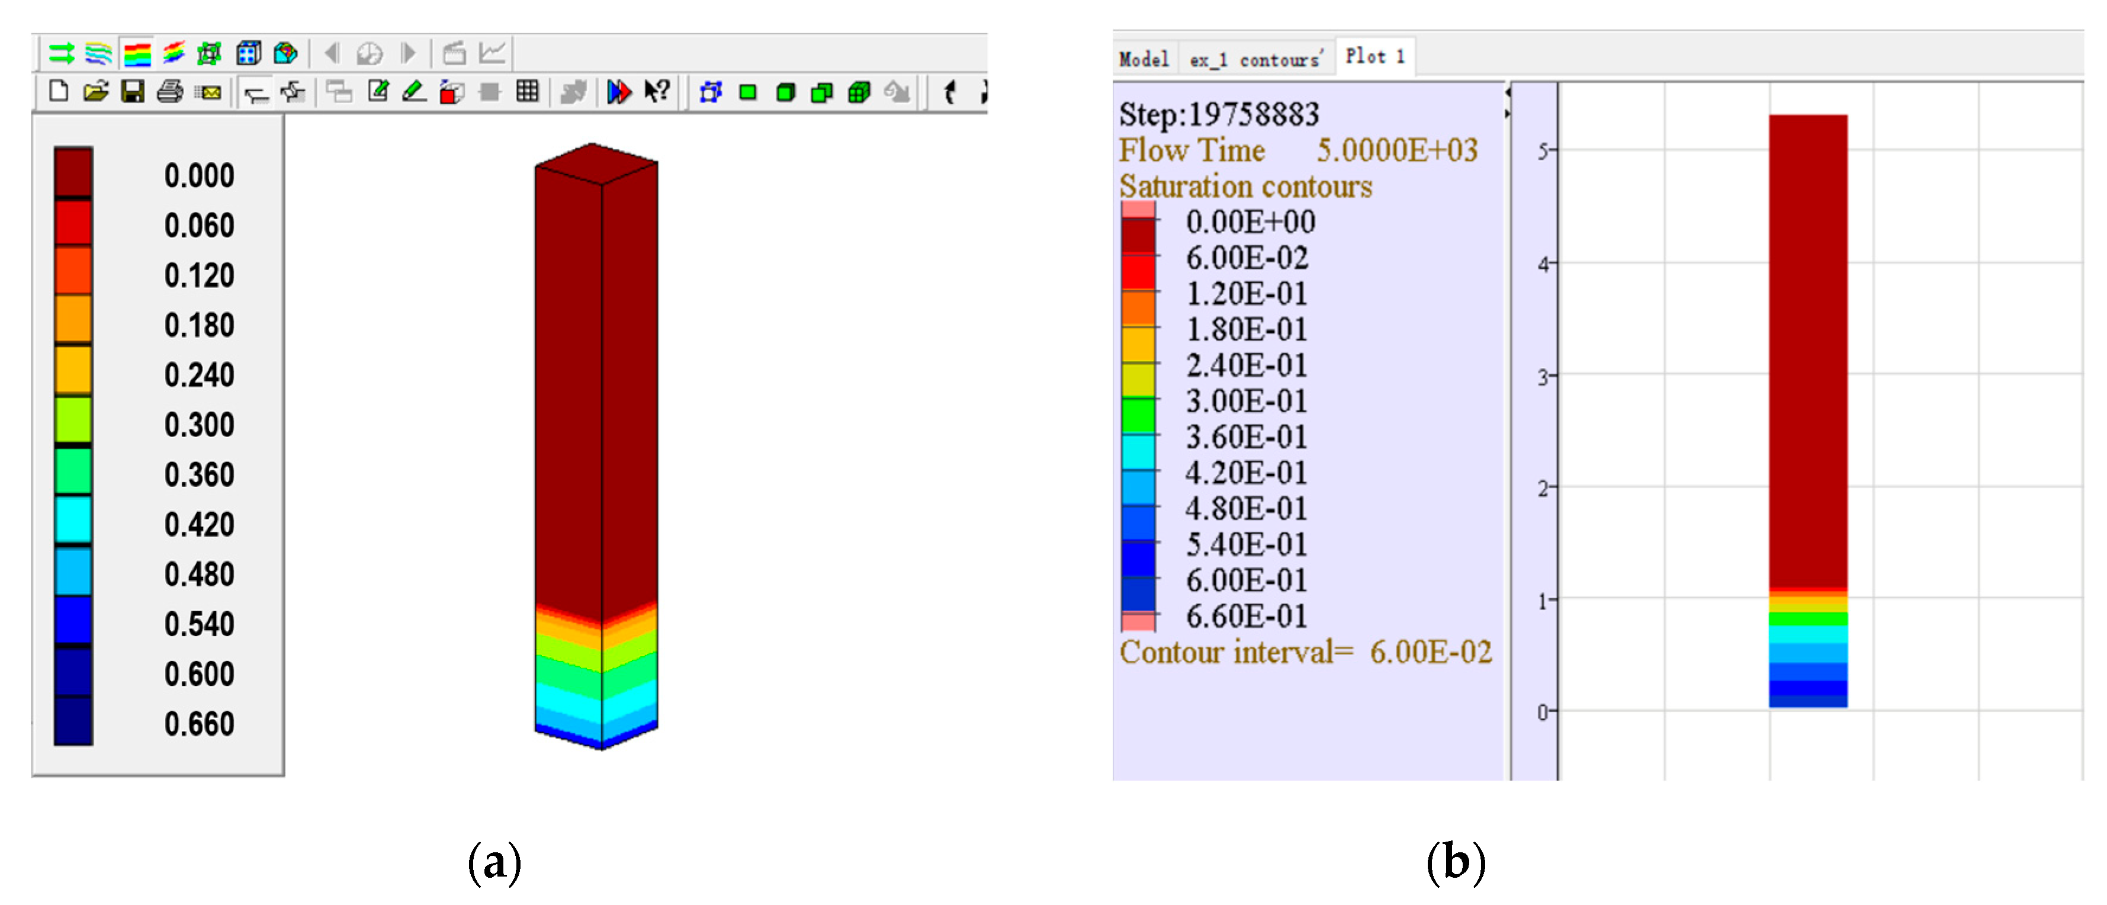Click the pencil edit icon
This screenshot has height=905, width=2107.
pos(414,91)
